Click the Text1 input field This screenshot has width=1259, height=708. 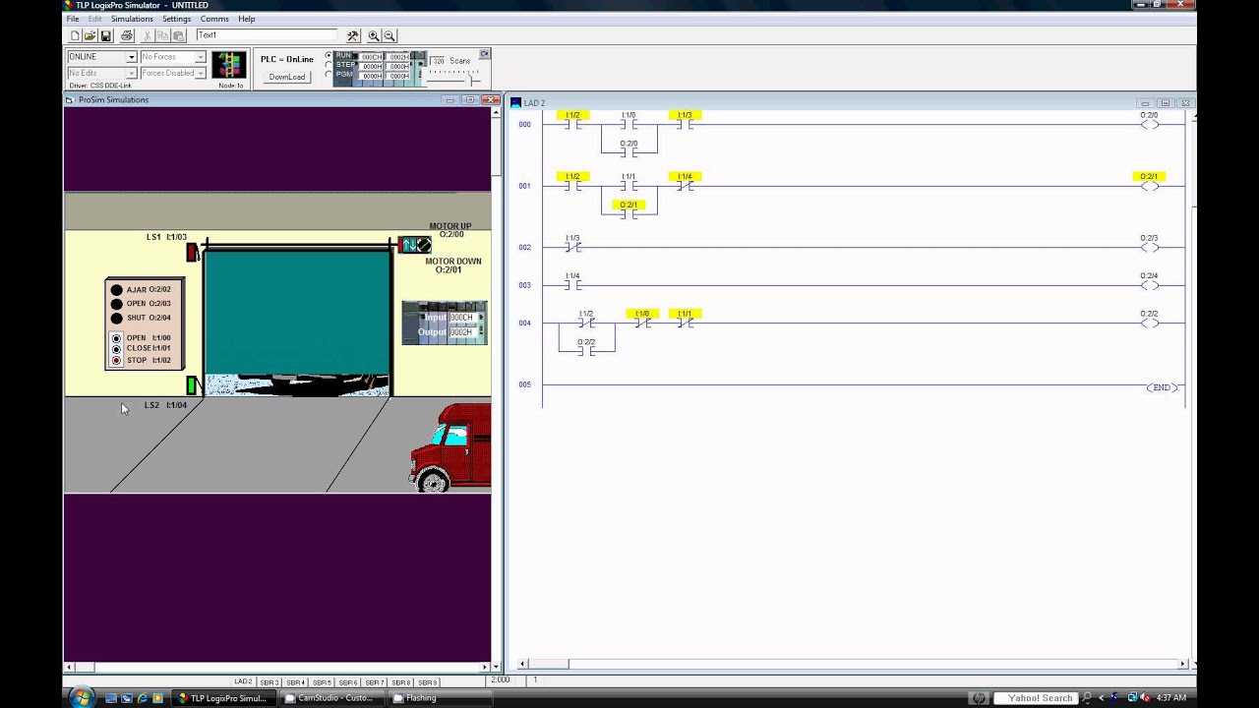266,35
